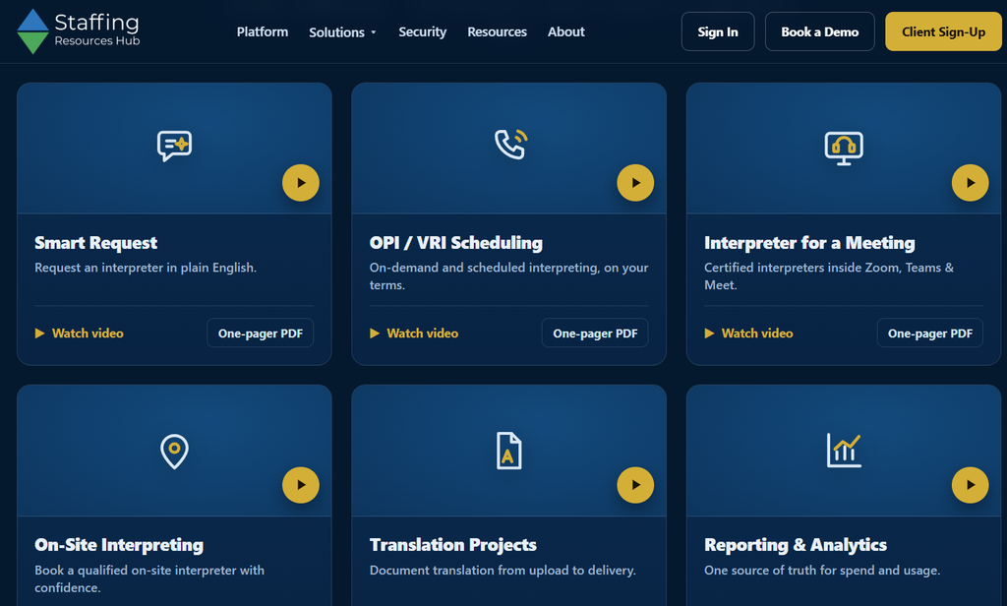Click the Reporting & Analytics title
The width and height of the screenshot is (1007, 606).
pyautogui.click(x=795, y=545)
